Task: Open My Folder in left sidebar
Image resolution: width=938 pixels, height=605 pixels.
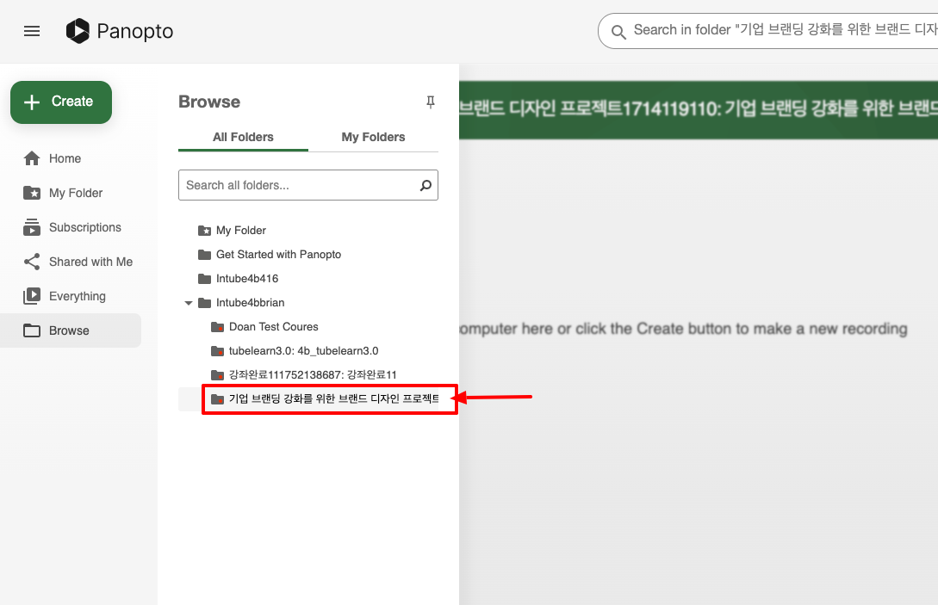Action: (71, 193)
